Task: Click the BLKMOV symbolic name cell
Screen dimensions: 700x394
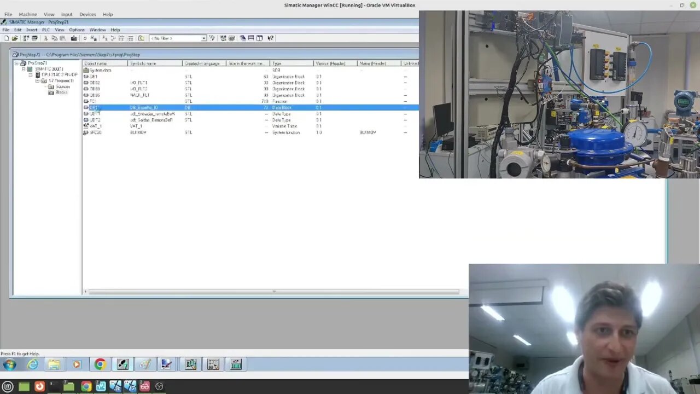Action: click(138, 132)
